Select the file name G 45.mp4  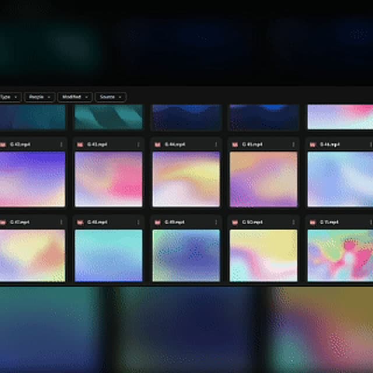click(x=252, y=145)
